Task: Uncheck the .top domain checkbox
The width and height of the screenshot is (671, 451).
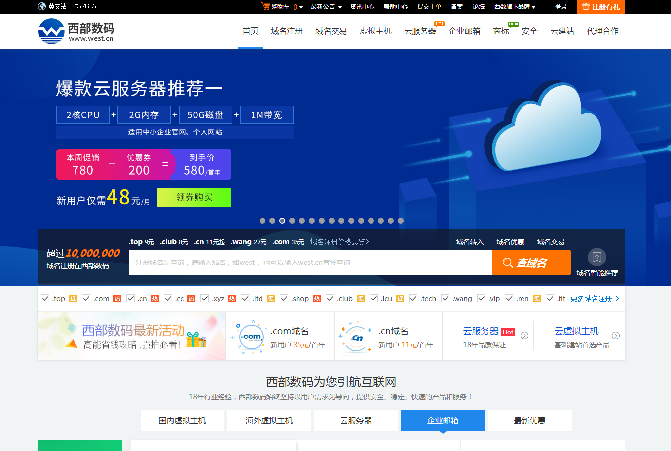Action: point(45,299)
